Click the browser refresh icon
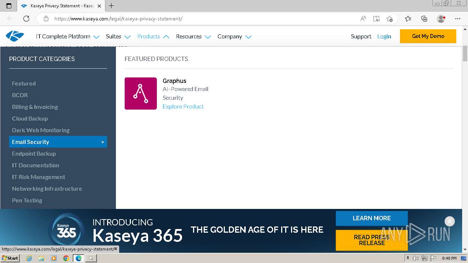 26,19
